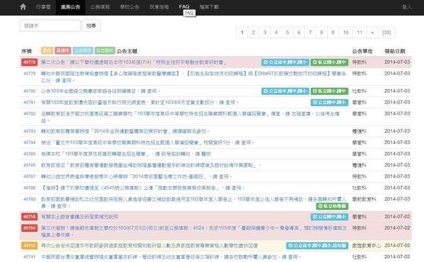Toggle the green filter label beside 公告主題
The width and height of the screenshot is (424, 262).
pyautogui.click(x=104, y=51)
